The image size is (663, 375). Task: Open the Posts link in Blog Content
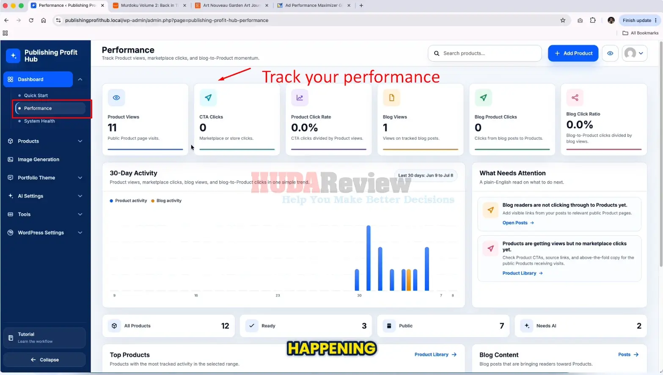pyautogui.click(x=628, y=355)
